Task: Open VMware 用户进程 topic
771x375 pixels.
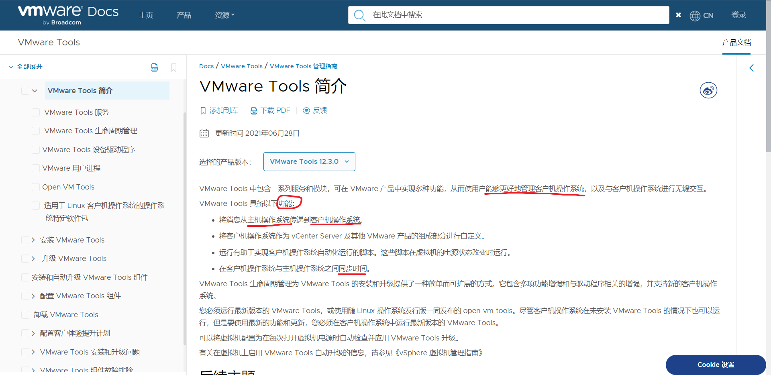Action: point(71,168)
